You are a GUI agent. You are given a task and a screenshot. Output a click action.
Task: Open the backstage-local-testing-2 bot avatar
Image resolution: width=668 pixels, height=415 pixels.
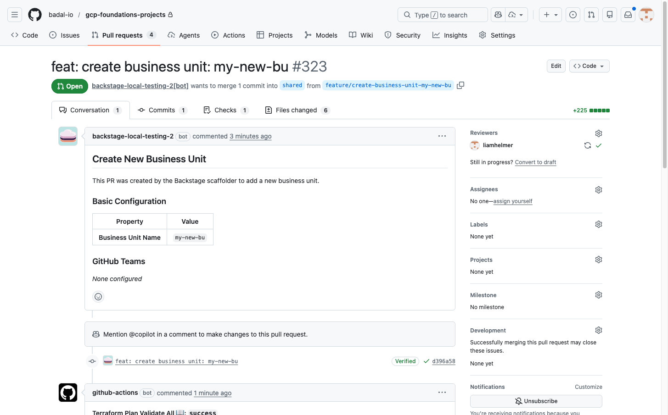(x=68, y=136)
